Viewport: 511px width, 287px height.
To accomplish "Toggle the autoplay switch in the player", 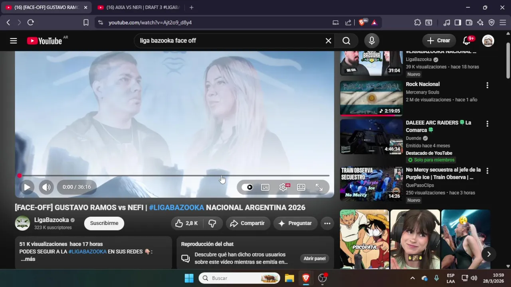I will point(248,187).
